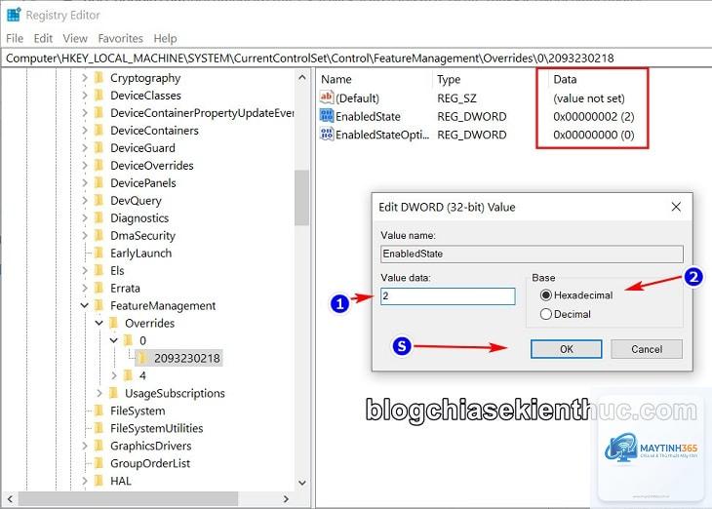Click the (Default) string value icon
712x509 pixels.
(327, 98)
